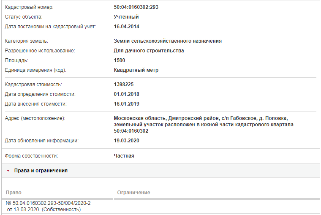Click the Права и ограничения header
The width and height of the screenshot is (321, 215).
pos(41,171)
